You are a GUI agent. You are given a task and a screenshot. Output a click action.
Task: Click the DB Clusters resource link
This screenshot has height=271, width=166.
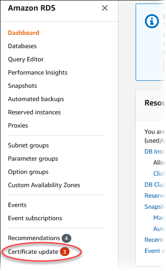click(x=155, y=184)
